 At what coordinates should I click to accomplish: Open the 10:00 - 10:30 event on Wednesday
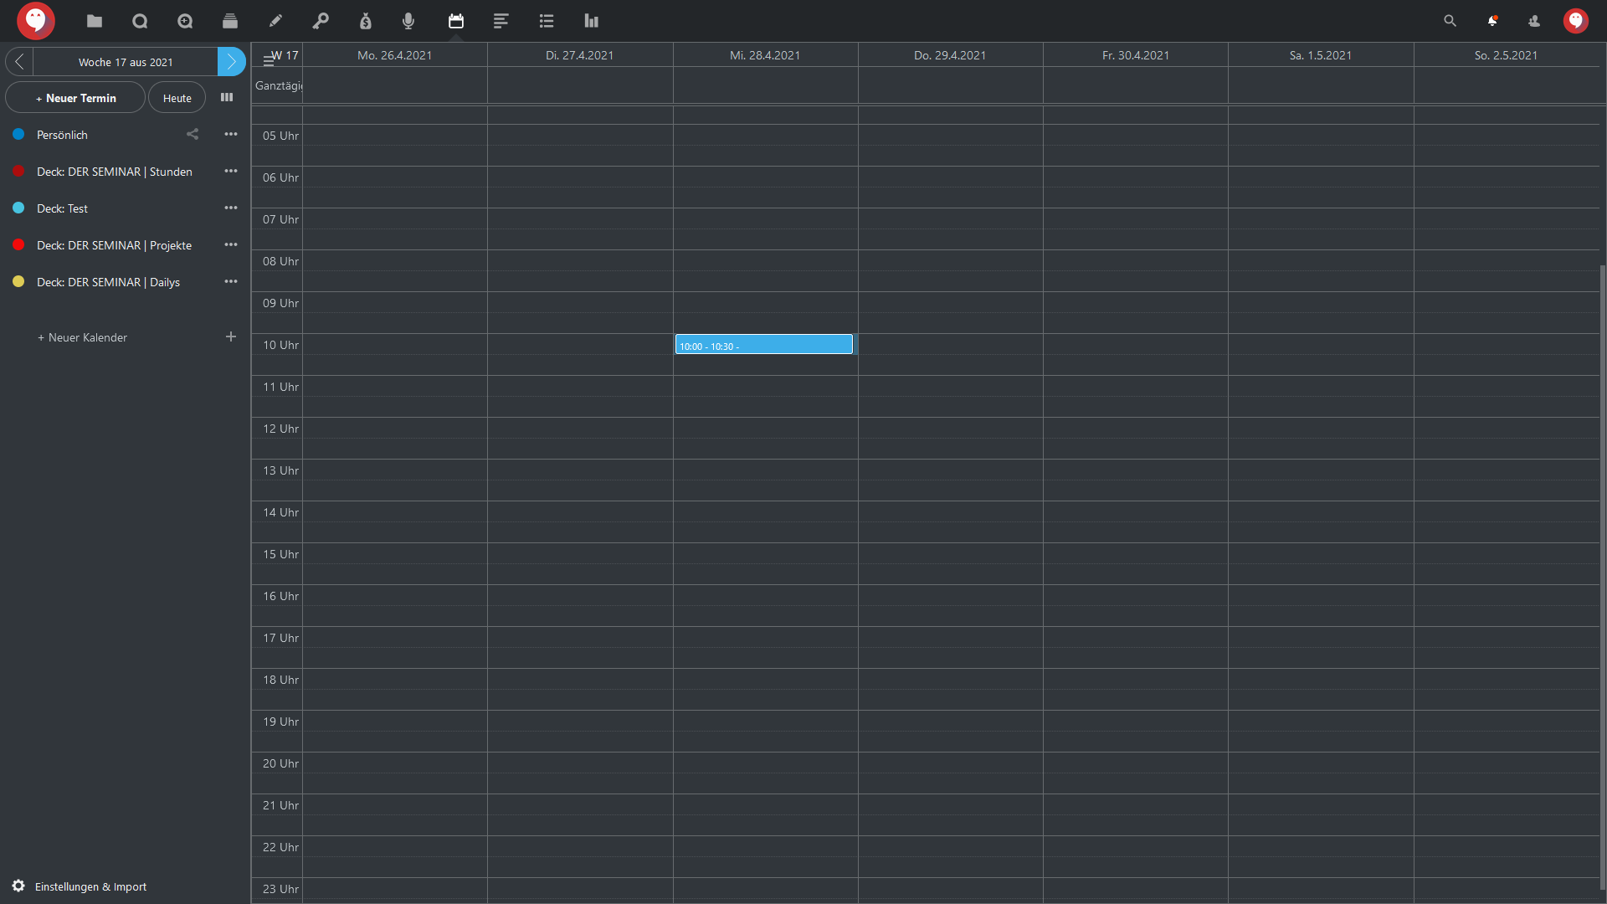point(763,345)
